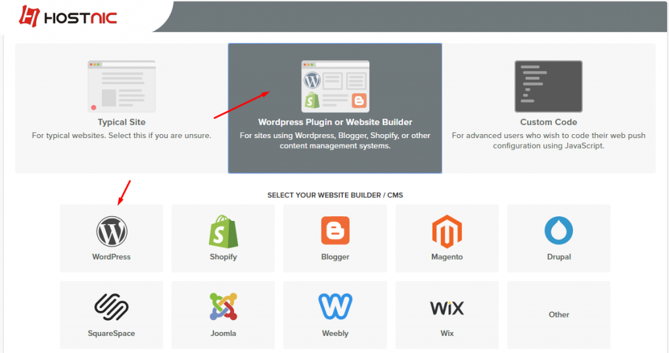The width and height of the screenshot is (669, 353).
Task: Click 'For advanced users' description text
Action: [548, 141]
